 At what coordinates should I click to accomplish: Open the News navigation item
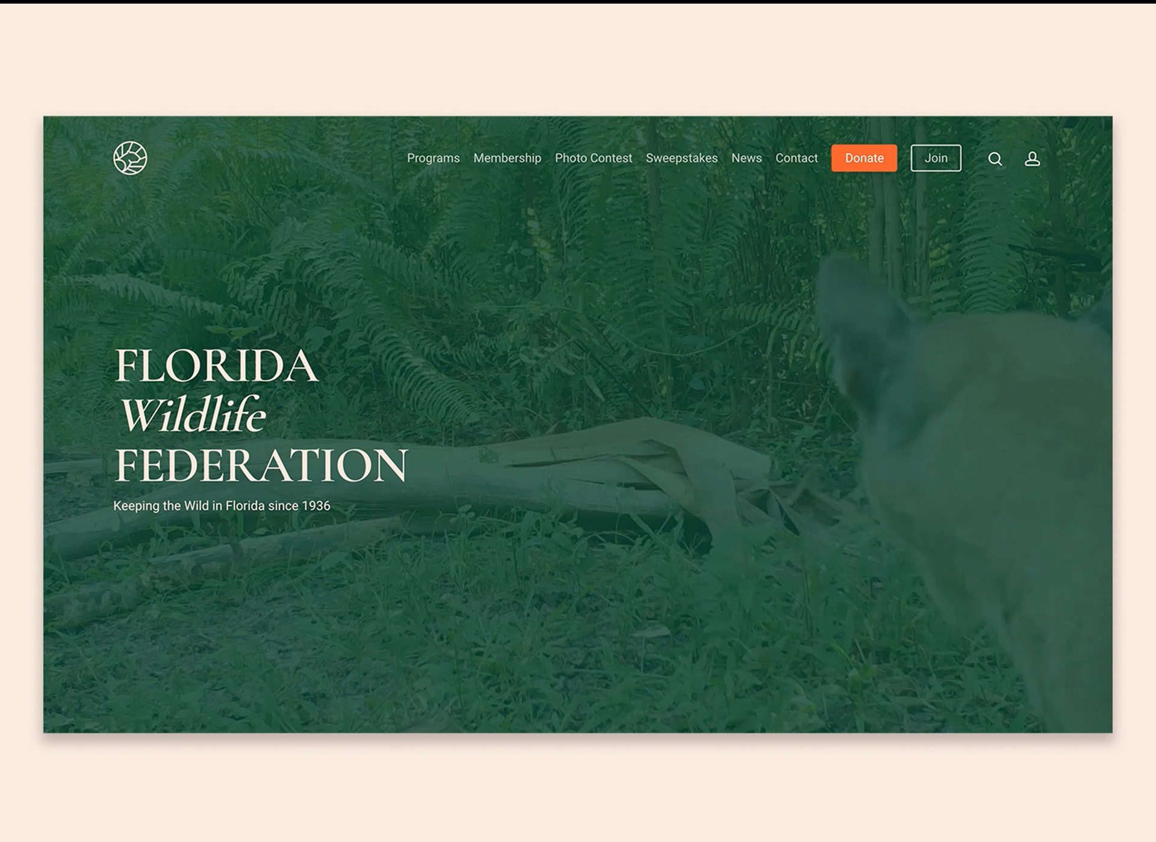pos(747,158)
